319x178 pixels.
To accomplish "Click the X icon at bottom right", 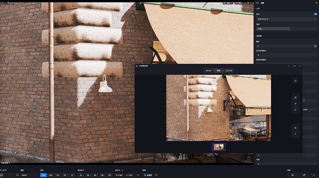I will pyautogui.click(x=314, y=175).
